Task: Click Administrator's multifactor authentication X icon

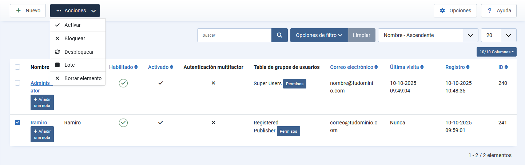Action: coord(214,83)
